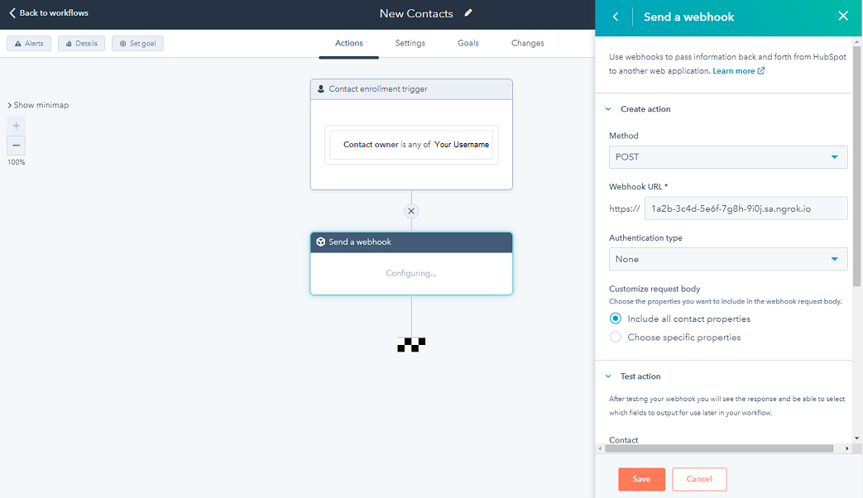Edit workflow name with pencil icon
863x498 pixels.
[x=468, y=12]
